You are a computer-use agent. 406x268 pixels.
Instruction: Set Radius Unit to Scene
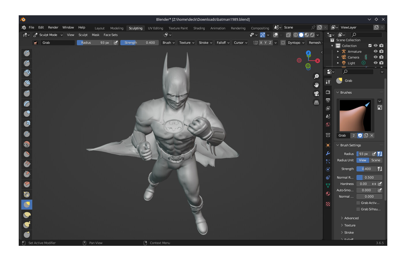click(x=376, y=160)
